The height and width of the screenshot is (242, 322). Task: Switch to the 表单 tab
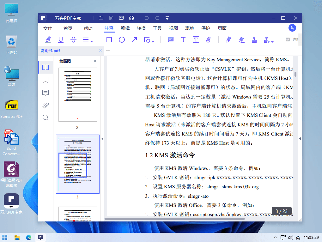[x=190, y=28]
